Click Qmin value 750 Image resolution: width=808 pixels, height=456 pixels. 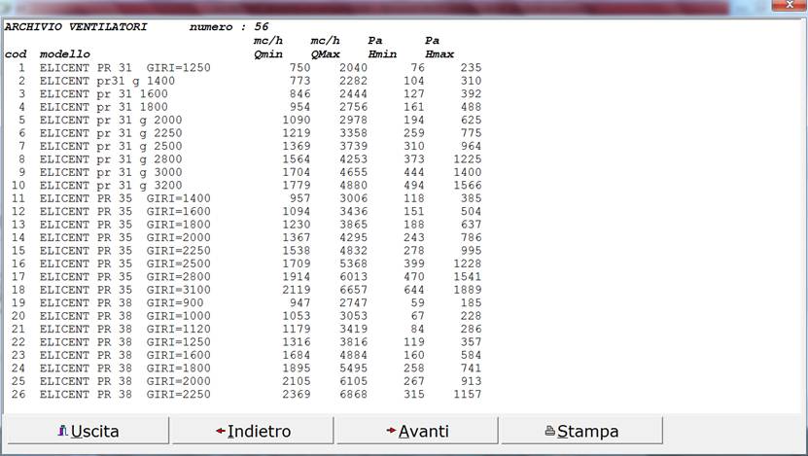coord(299,67)
